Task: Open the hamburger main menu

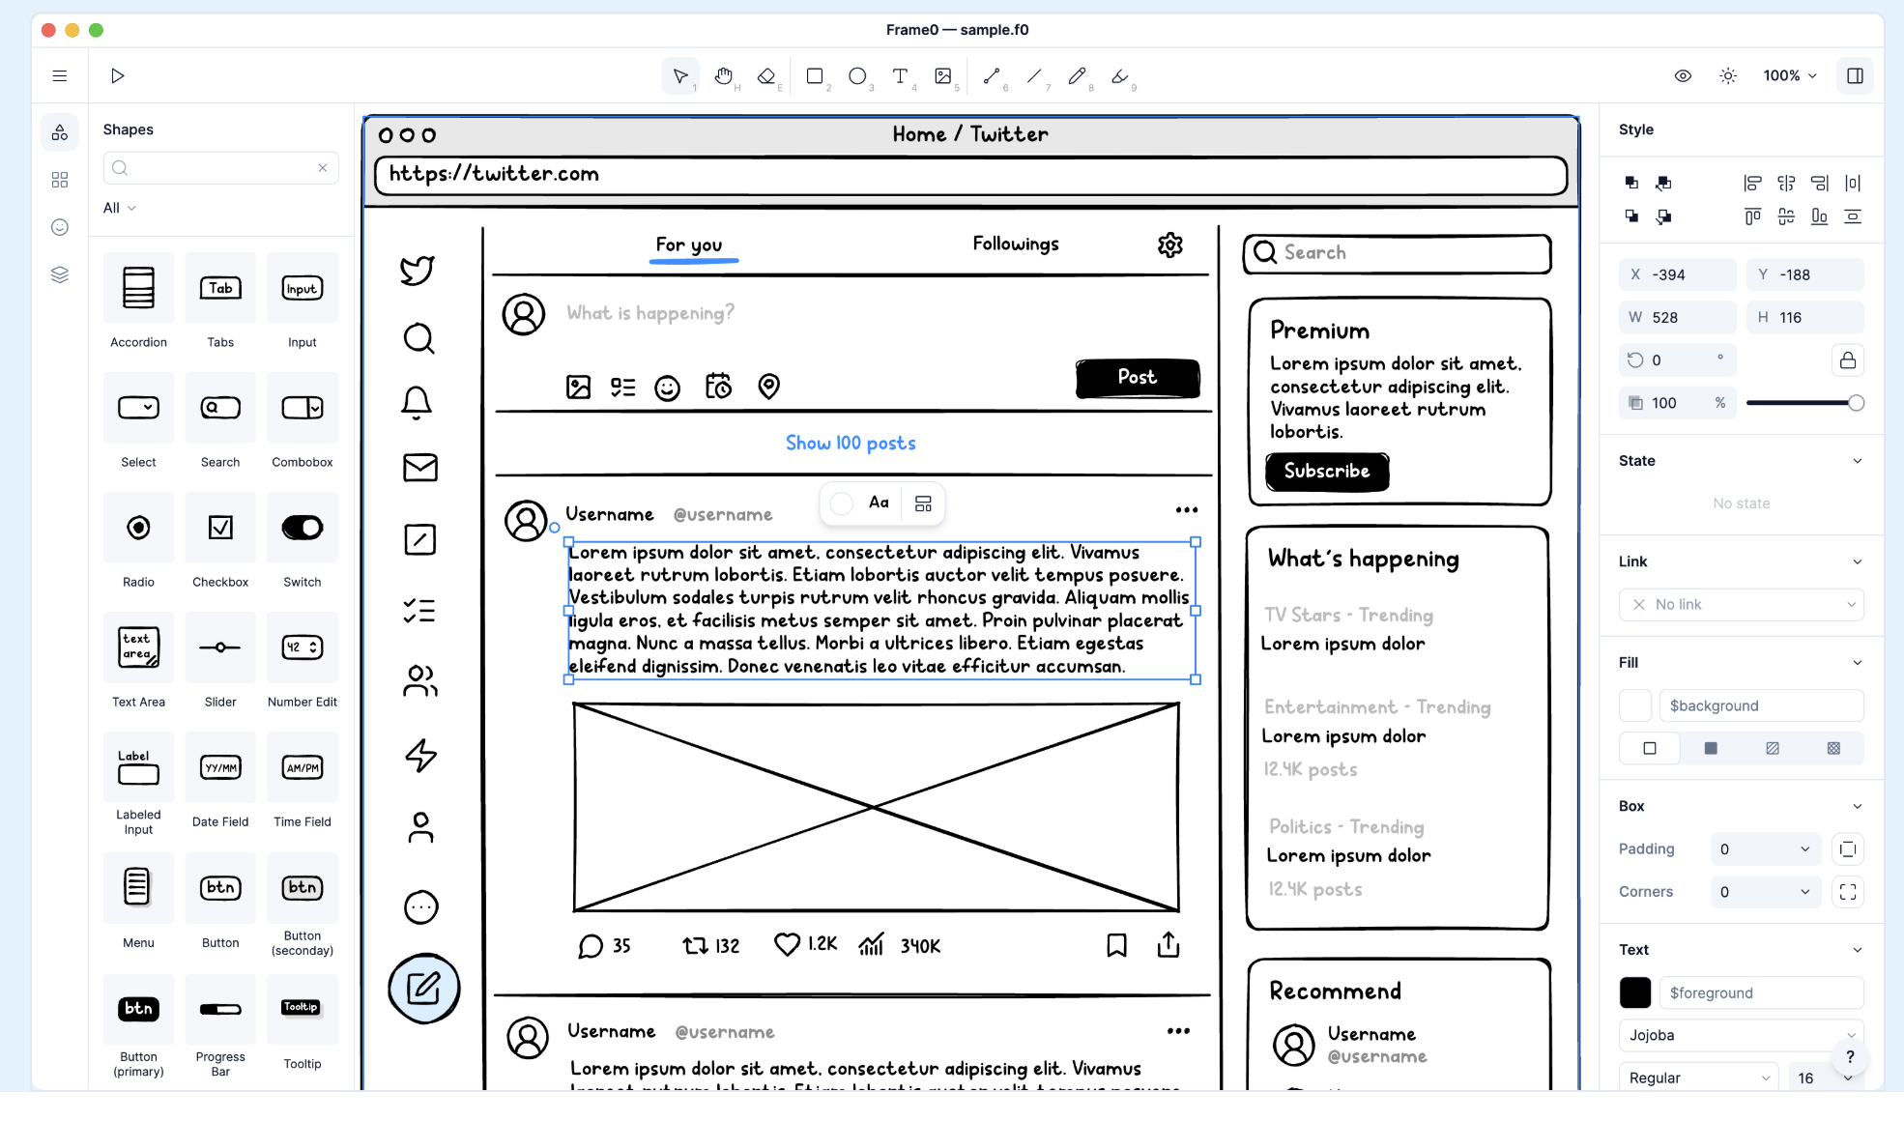Action: pos(60,75)
